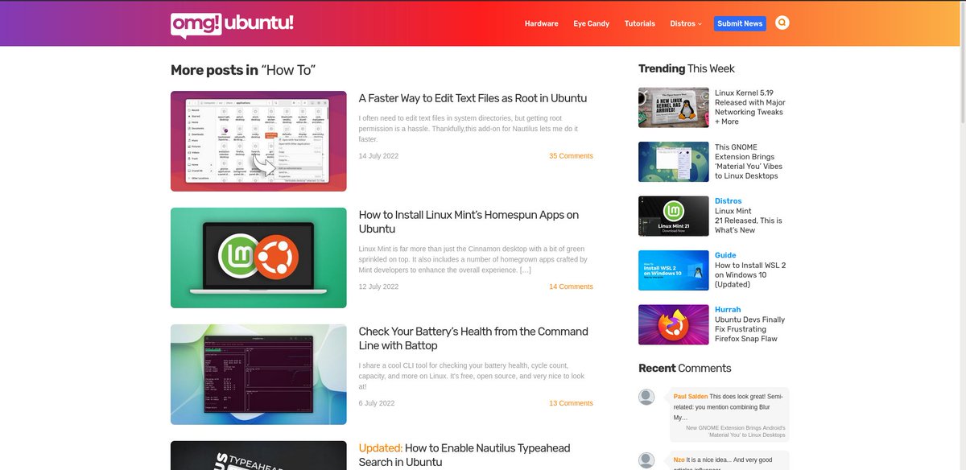Screen dimensions: 966x470
Task: Open 'How to Install WSL 2 on Windows 10' headline
Action: coord(750,274)
